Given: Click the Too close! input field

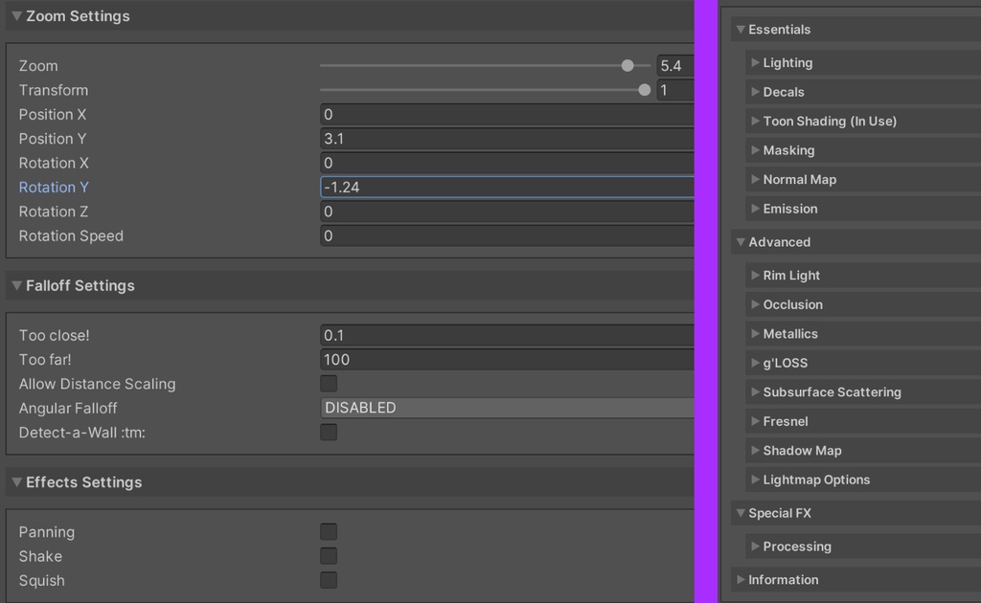Looking at the screenshot, I should pyautogui.click(x=507, y=335).
